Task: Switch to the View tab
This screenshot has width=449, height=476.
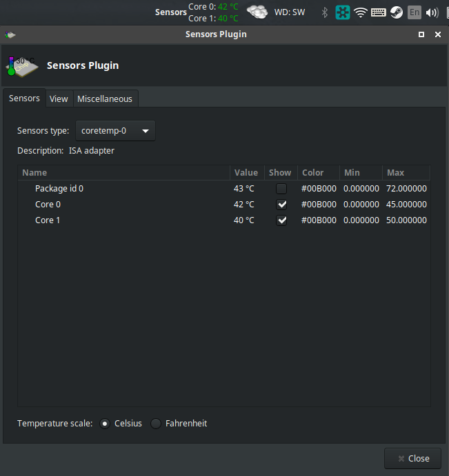Action: 59,99
